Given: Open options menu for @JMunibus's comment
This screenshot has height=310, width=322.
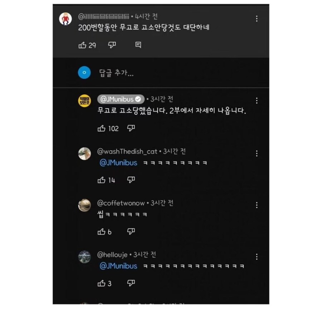Looking at the screenshot, I should point(257,101).
